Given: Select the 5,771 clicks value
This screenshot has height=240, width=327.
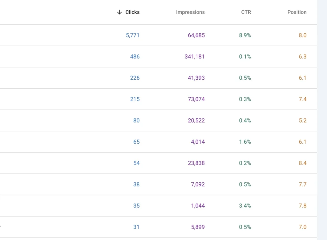Looking at the screenshot, I should coord(133,35).
